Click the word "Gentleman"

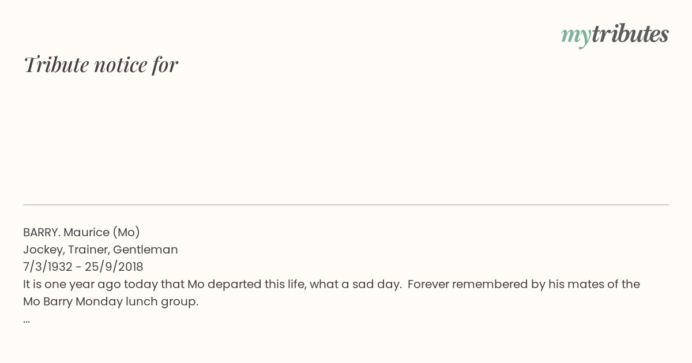[x=145, y=249]
